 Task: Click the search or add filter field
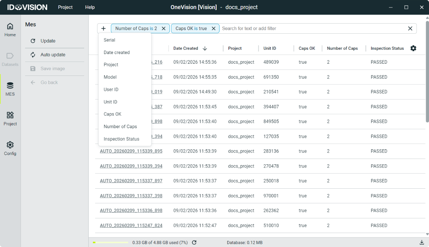coord(311,29)
